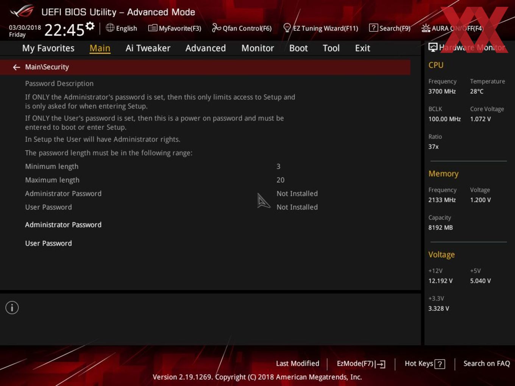This screenshot has height=386, width=515.
Task: Show Hot Keys help
Action: point(424,364)
